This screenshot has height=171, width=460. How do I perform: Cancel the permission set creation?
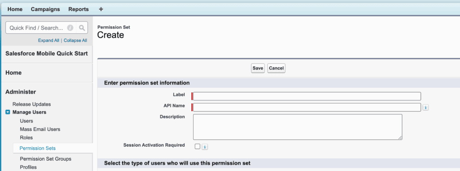276,68
